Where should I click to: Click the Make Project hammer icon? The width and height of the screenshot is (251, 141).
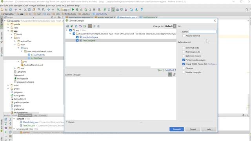point(58,9)
